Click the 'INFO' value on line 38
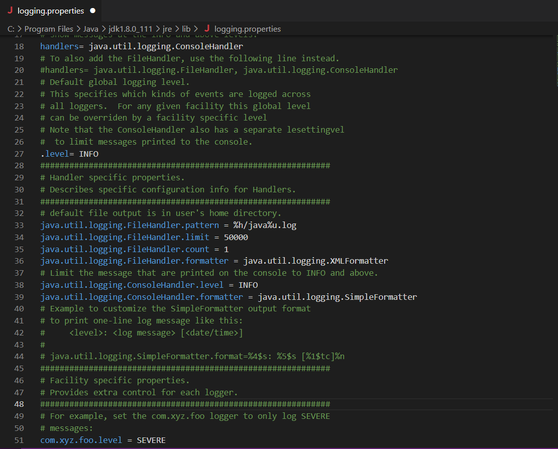 pyautogui.click(x=248, y=285)
